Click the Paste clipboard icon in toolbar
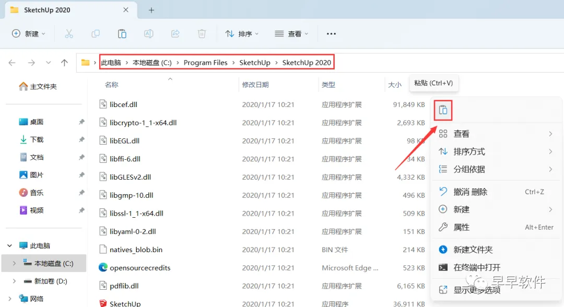The image size is (564, 307). [122, 34]
